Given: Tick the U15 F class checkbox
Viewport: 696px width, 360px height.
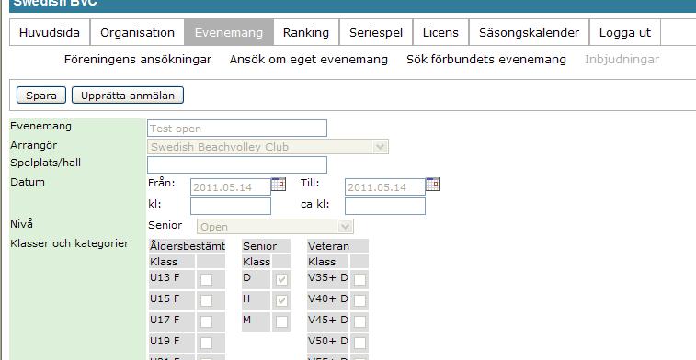Looking at the screenshot, I should tap(206, 300).
